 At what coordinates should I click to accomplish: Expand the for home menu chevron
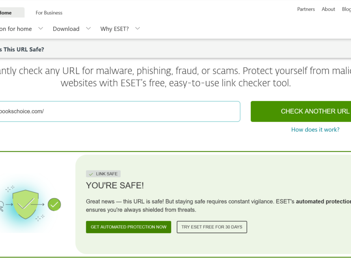click(41, 28)
